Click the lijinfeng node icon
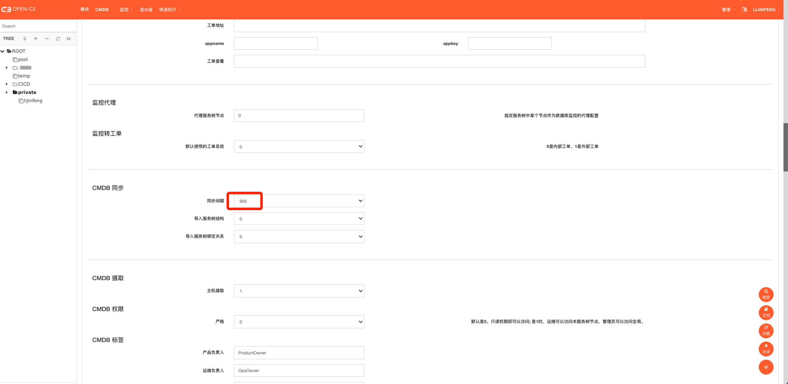 coord(21,101)
